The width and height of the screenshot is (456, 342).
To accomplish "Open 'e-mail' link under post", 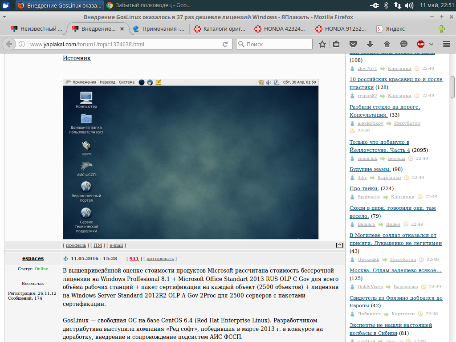I will 116,245.
